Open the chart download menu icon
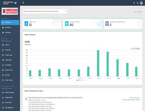145x111 pixels. coord(139,48)
